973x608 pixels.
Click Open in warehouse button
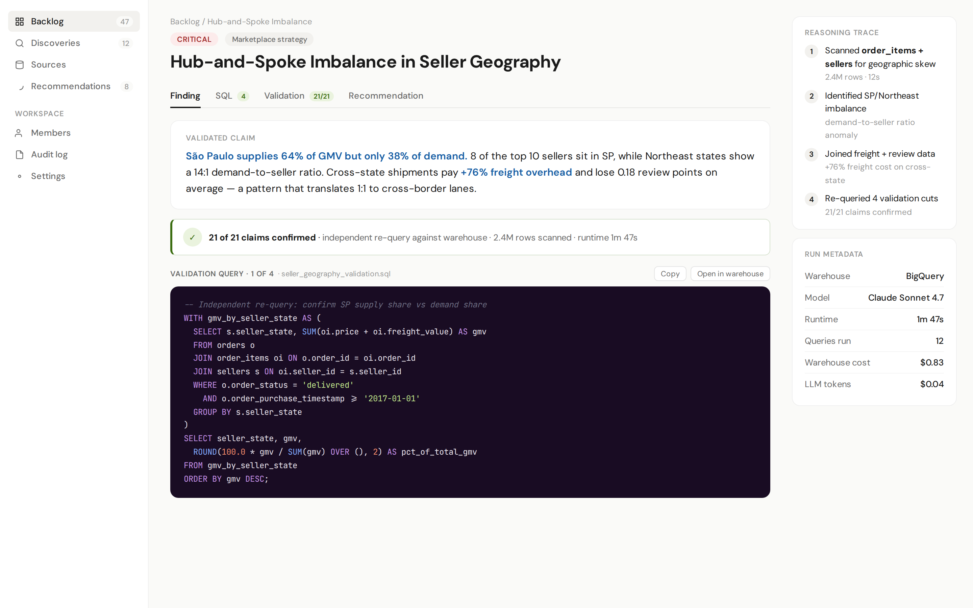[x=730, y=274]
